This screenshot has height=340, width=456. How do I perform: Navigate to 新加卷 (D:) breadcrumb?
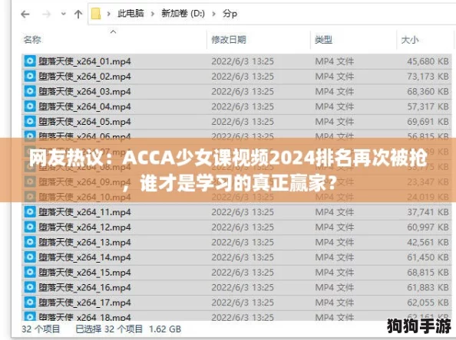183,13
